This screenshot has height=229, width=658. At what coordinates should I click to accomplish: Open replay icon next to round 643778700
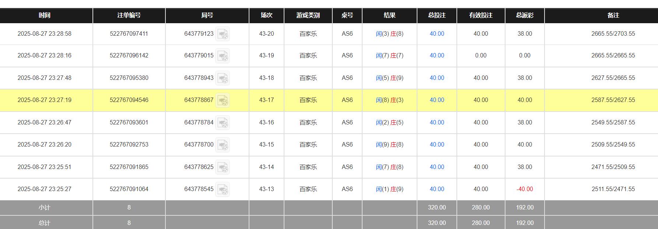[x=223, y=145]
